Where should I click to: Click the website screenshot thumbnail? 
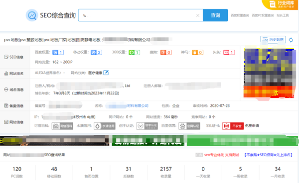(270, 73)
